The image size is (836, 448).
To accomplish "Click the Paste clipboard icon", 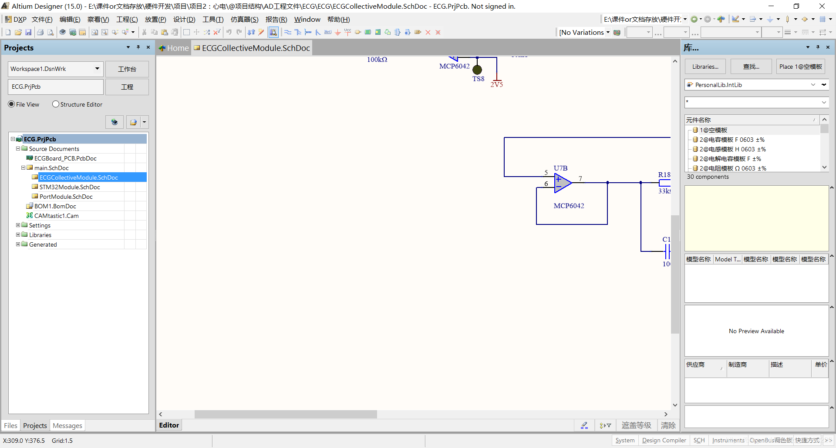I will pos(165,32).
